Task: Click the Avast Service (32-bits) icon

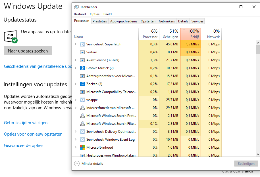Action: point(82,60)
